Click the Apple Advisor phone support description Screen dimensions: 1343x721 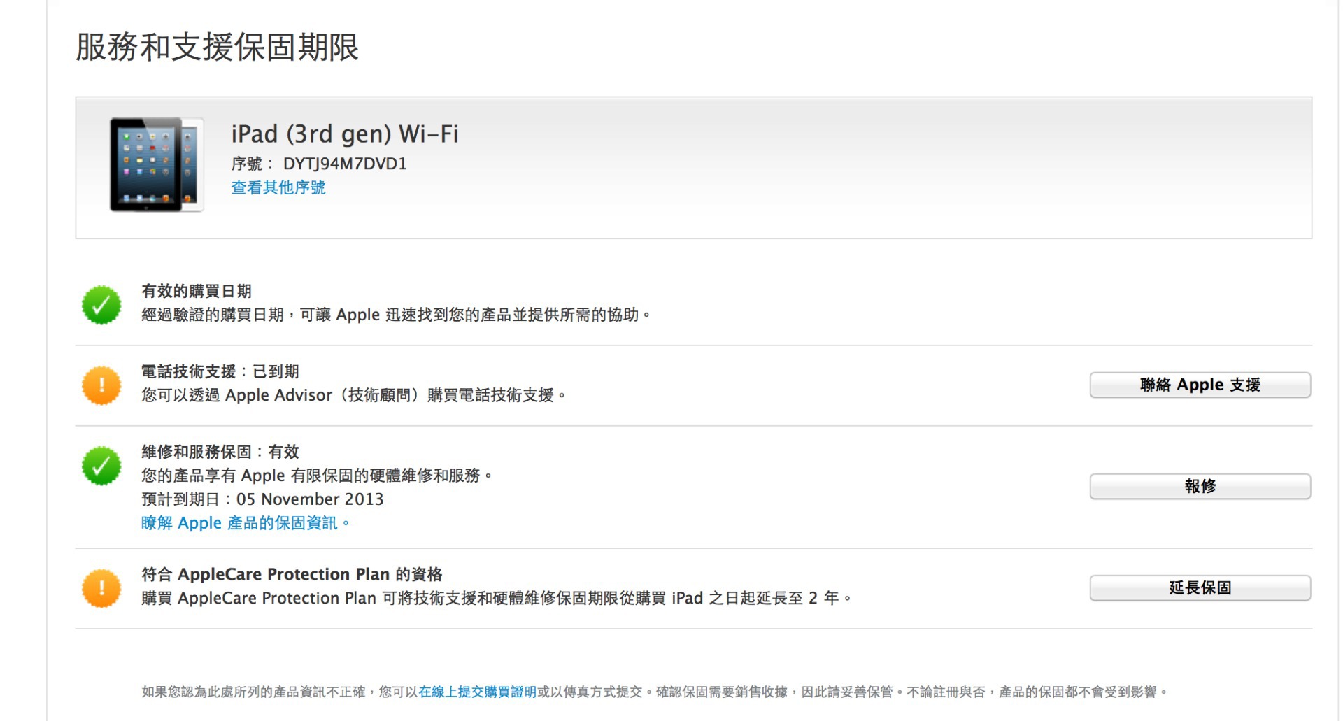tap(353, 395)
